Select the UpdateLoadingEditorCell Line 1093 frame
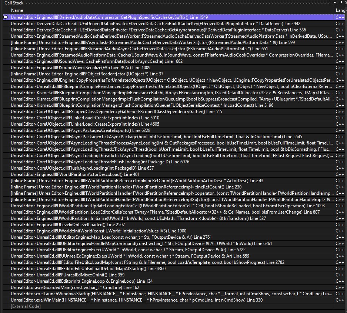This screenshot has height=313, width=347. pyautogui.click(x=171, y=206)
